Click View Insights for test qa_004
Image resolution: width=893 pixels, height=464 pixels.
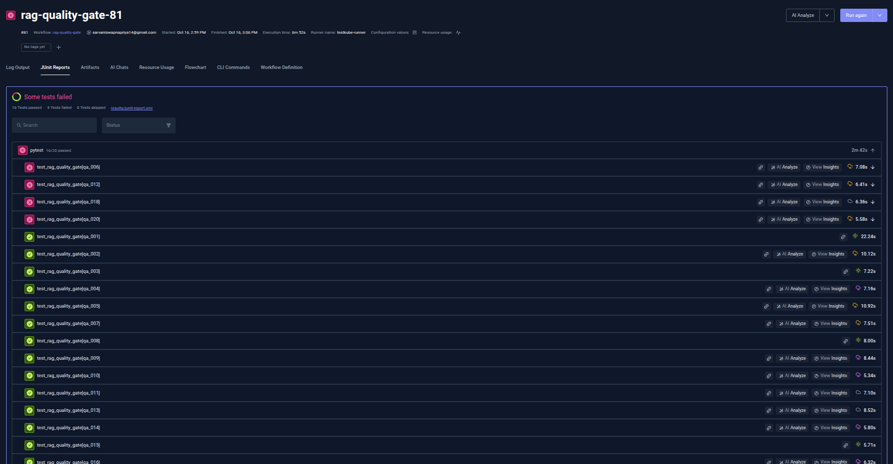tap(831, 289)
